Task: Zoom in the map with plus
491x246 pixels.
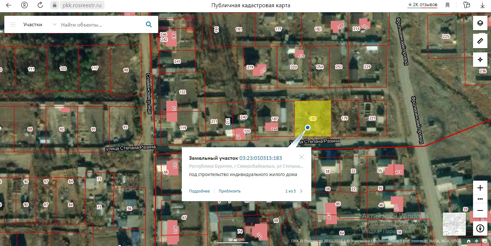Action: pos(480,188)
